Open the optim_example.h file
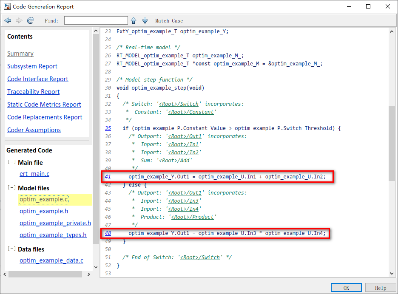This screenshot has height=294, width=398. pos(44,211)
